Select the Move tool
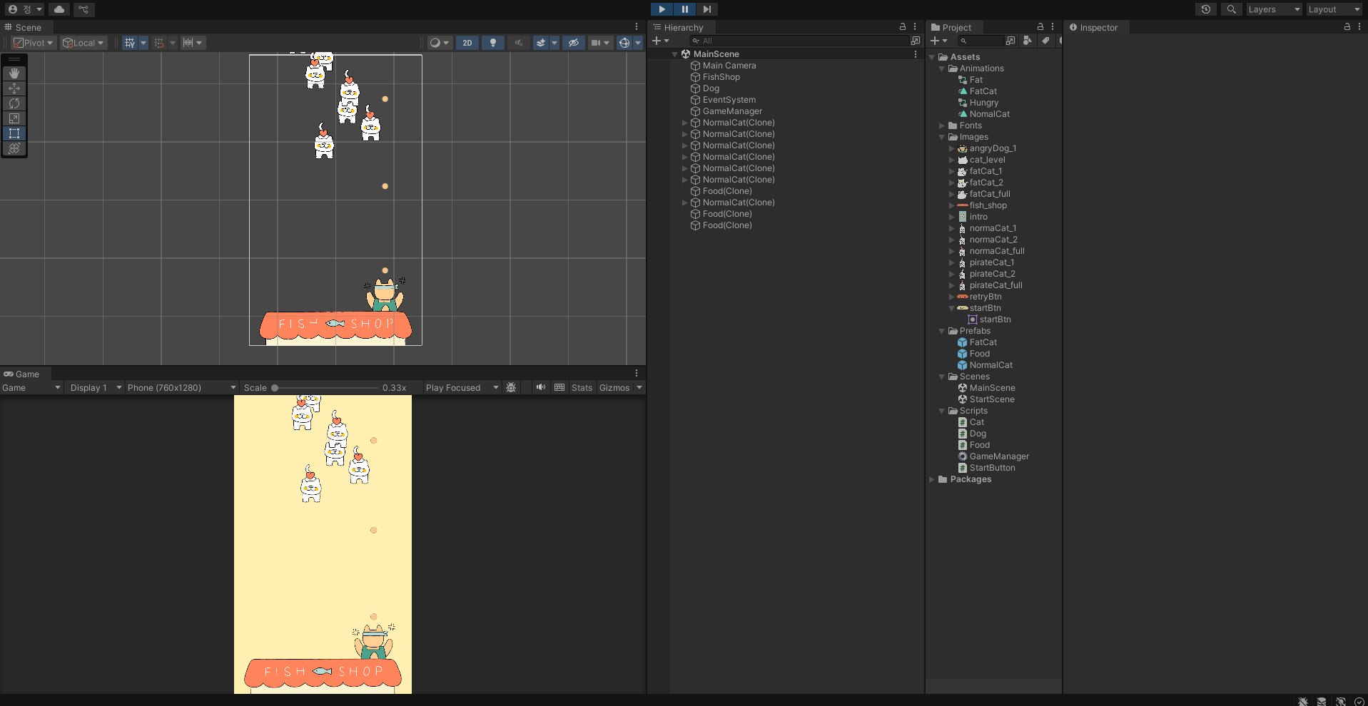This screenshot has height=706, width=1368. pos(14,88)
